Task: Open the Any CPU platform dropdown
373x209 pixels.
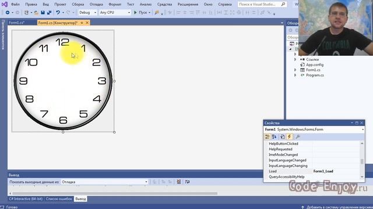Action: tap(129, 12)
